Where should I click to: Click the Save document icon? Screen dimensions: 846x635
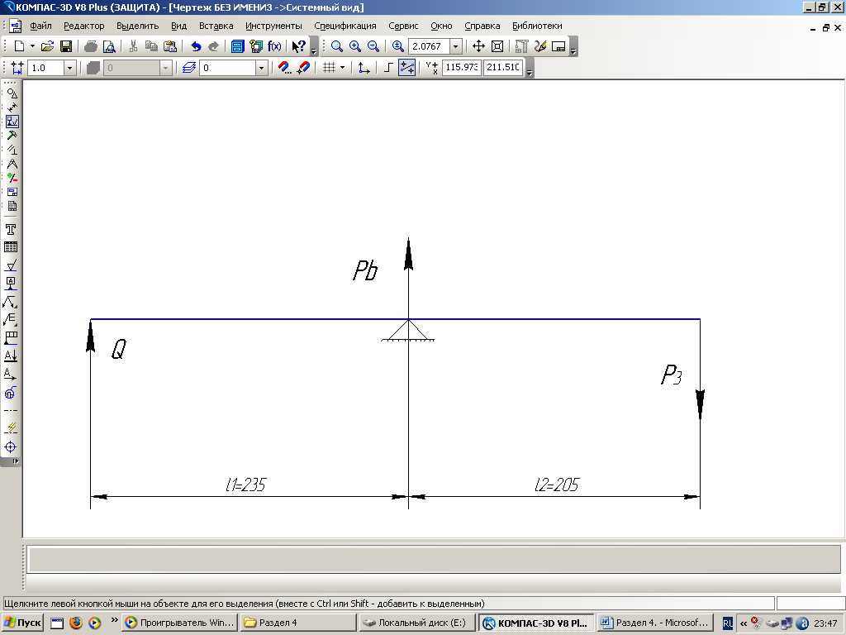(66, 46)
